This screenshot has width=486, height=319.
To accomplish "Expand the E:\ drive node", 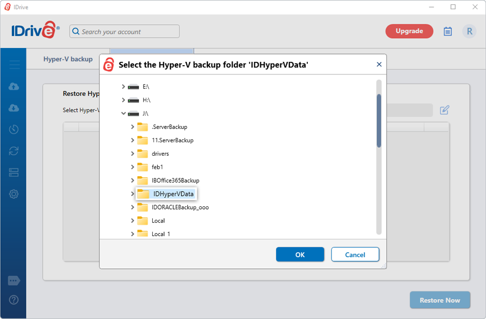I will click(123, 87).
